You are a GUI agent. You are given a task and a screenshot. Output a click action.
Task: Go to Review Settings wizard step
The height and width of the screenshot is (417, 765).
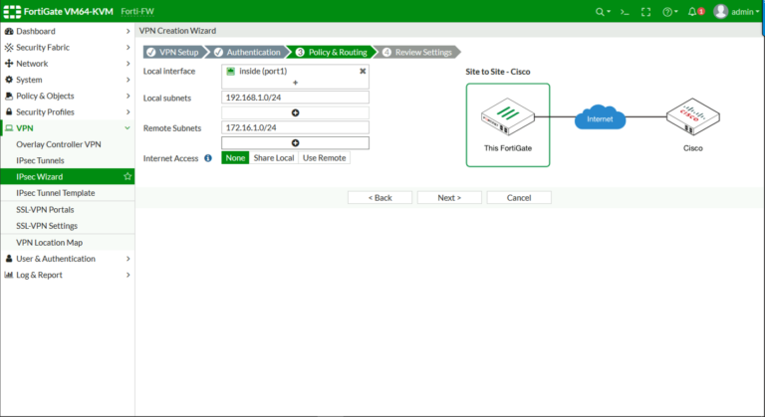tap(418, 52)
